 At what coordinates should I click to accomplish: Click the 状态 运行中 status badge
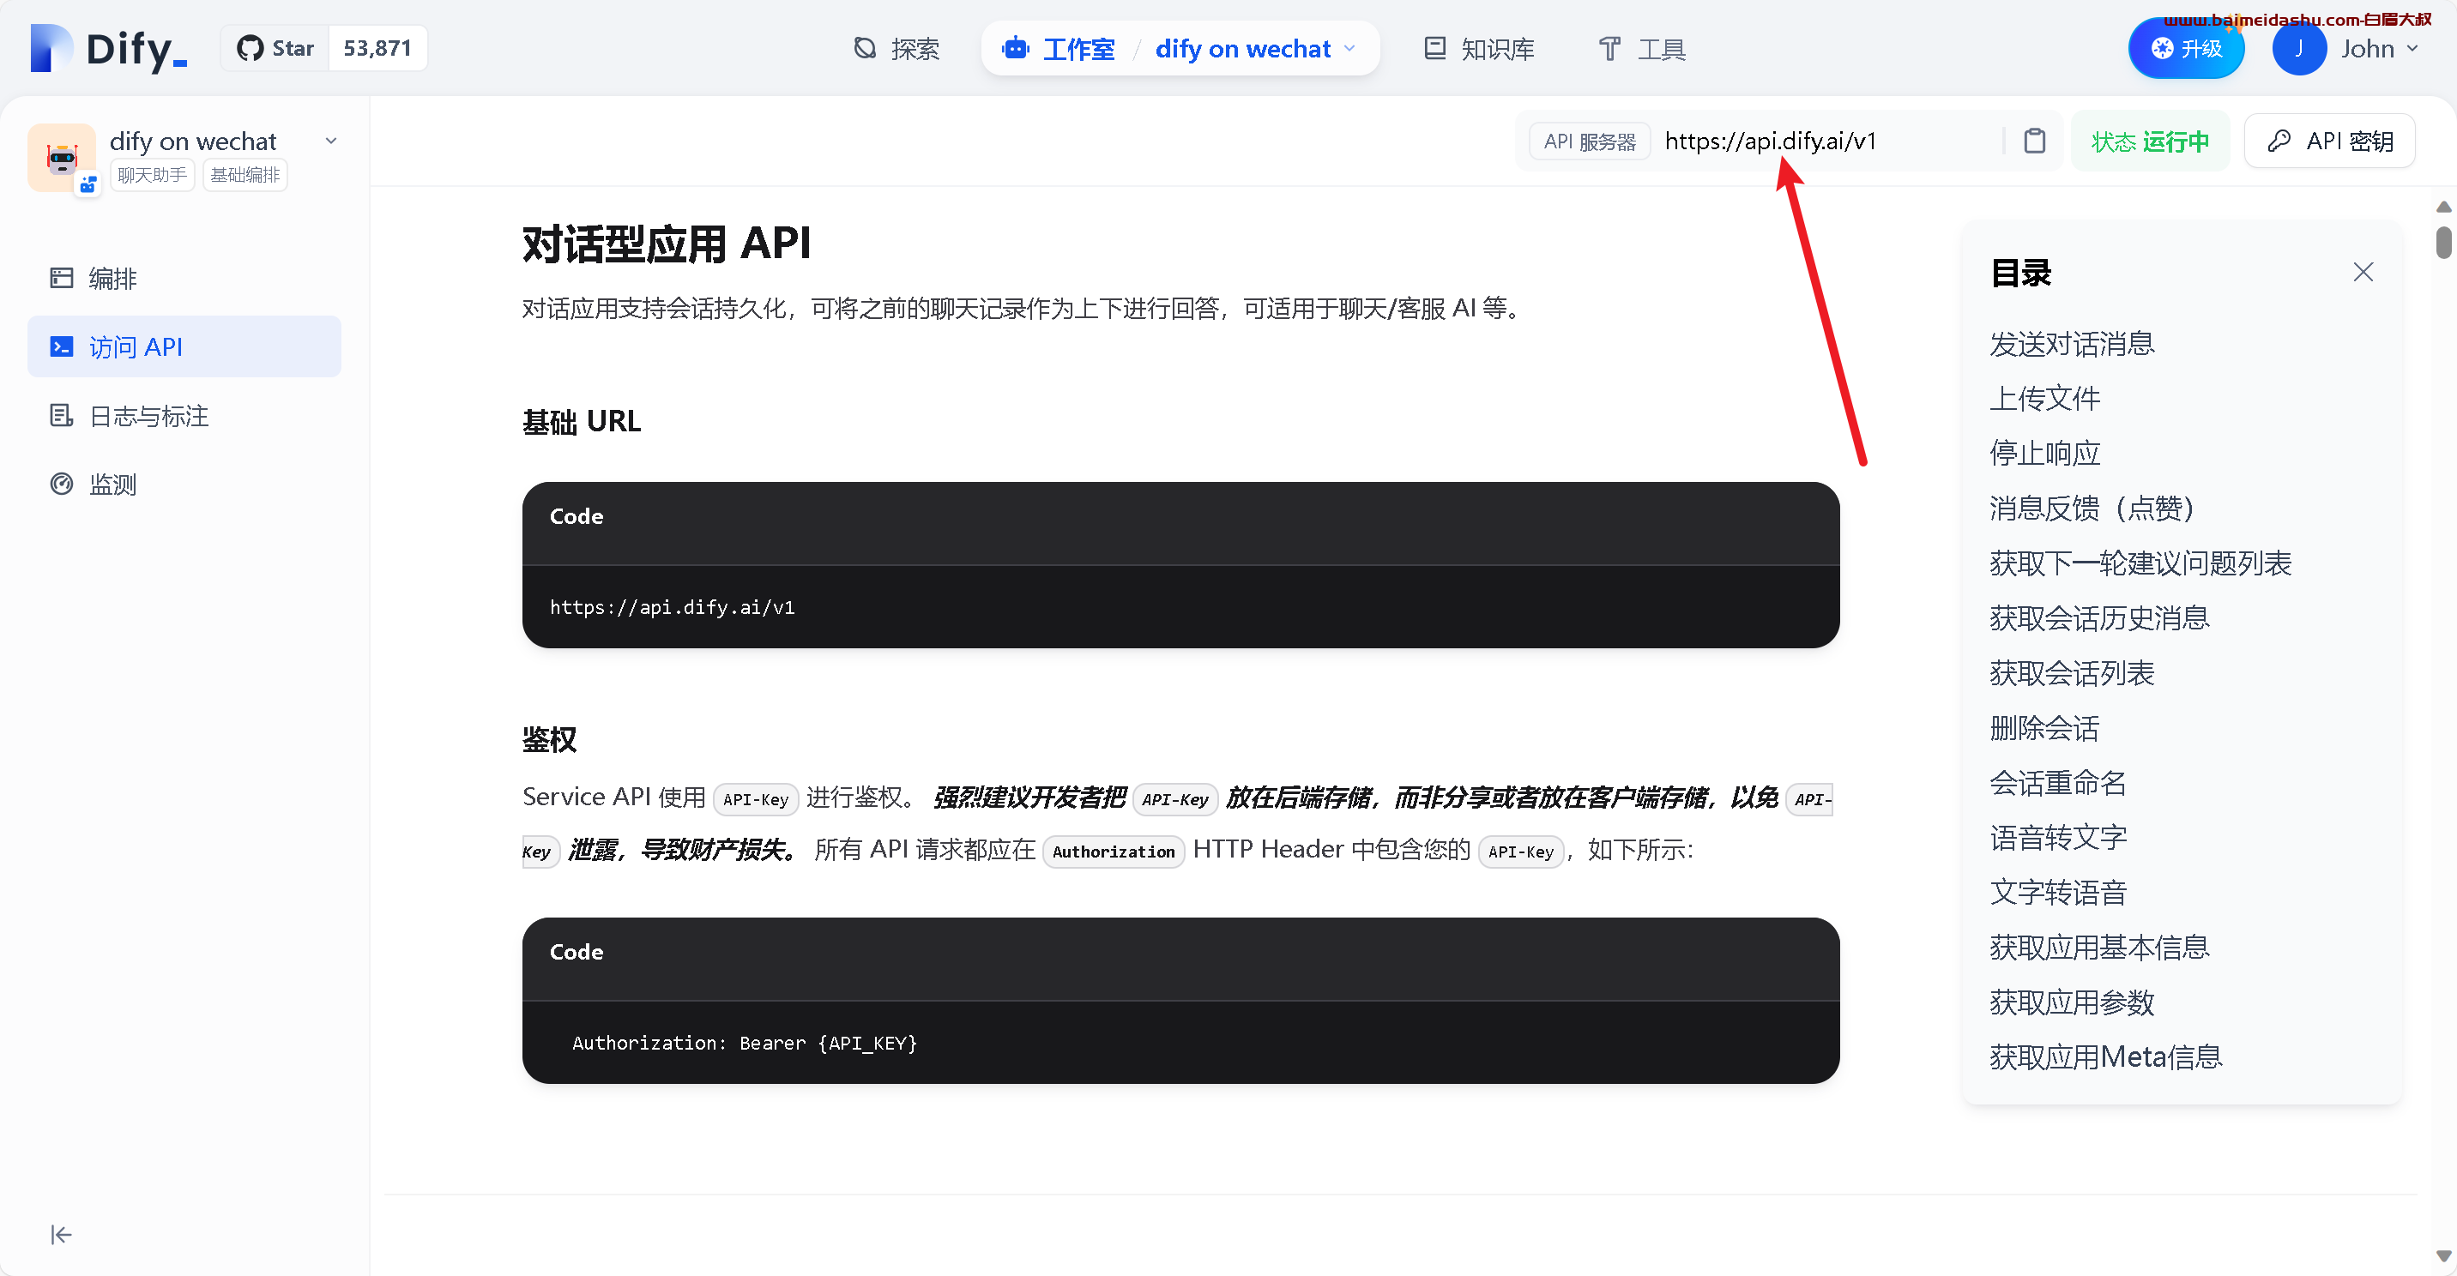2150,141
